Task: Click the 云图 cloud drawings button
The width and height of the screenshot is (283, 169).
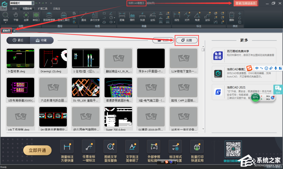Action: [x=187, y=40]
